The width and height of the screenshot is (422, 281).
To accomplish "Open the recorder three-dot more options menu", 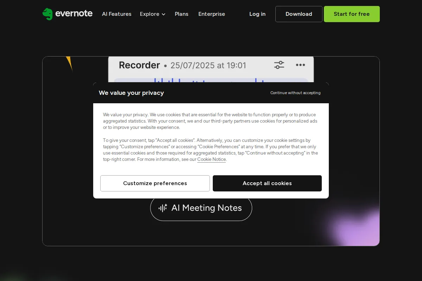I will click(300, 65).
